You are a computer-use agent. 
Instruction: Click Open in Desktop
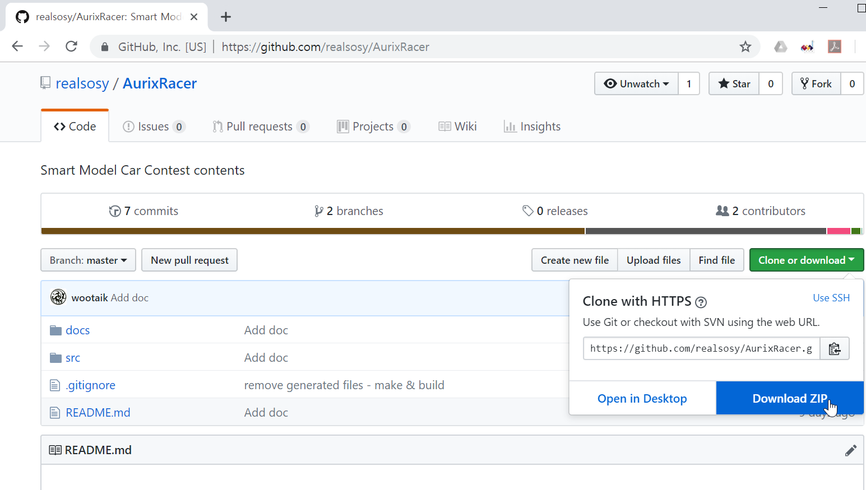642,398
